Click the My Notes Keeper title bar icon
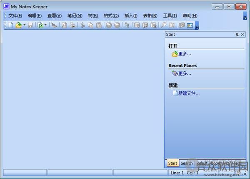Viewport: 250px width, 179px height. click(6, 7)
